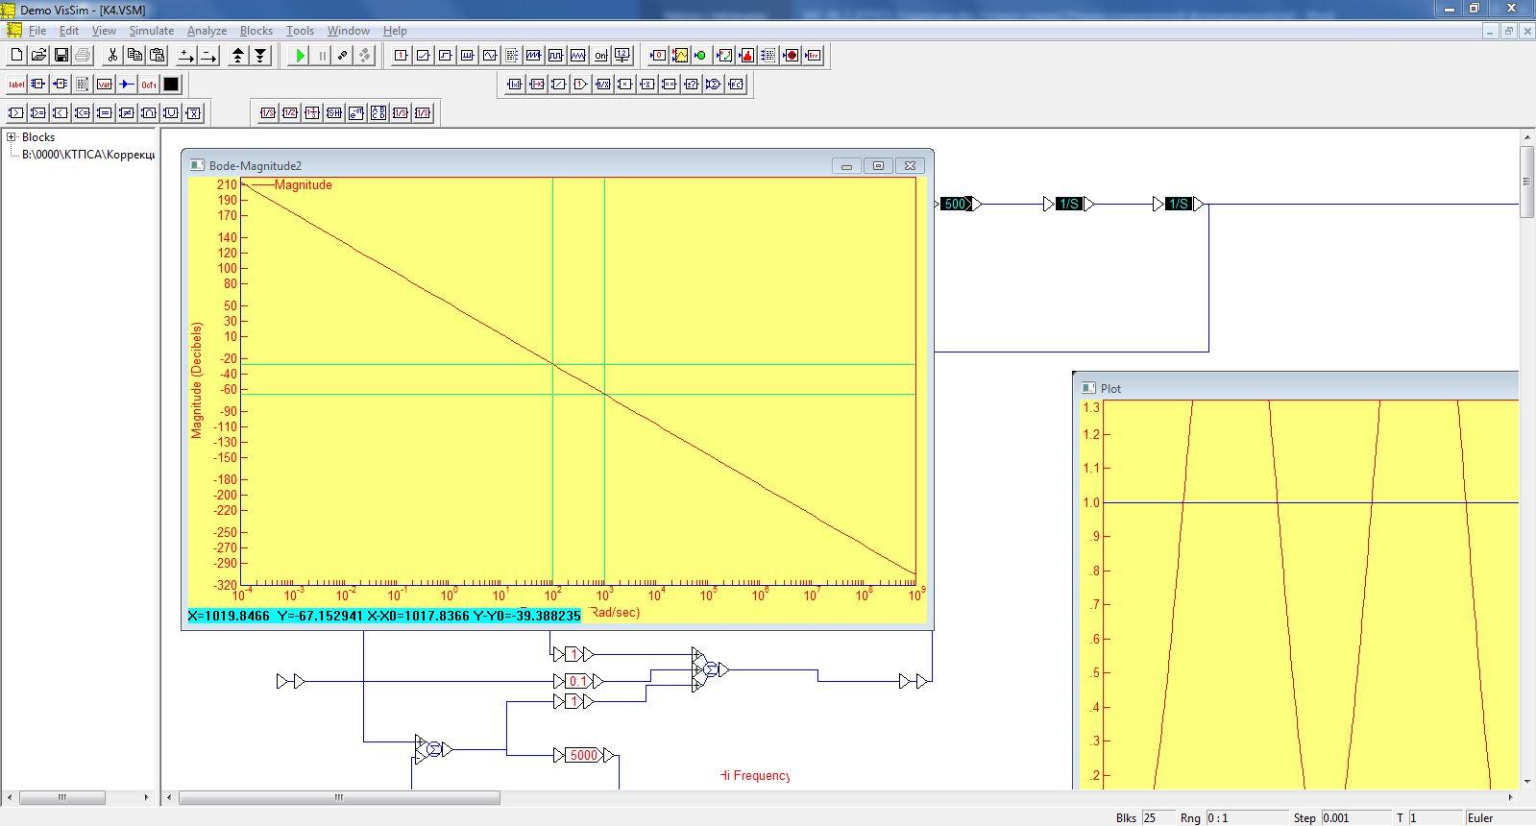Click the sinusoid signal block icon
Viewport: 1536px width, 826px height.
[490, 56]
